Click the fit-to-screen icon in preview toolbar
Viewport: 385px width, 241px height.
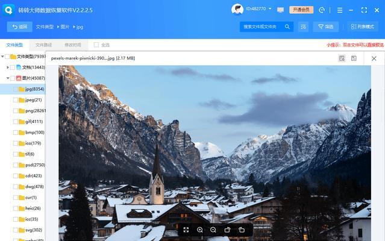186,230
